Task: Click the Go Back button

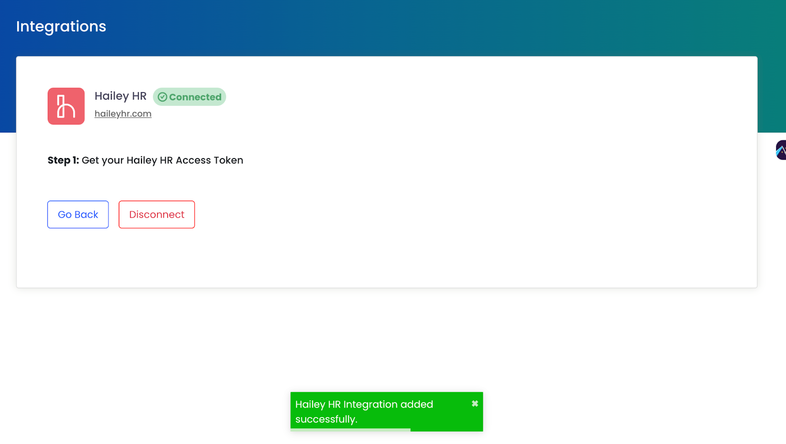Action: [78, 214]
